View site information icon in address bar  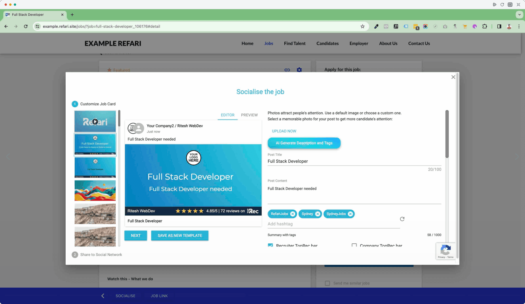(37, 26)
